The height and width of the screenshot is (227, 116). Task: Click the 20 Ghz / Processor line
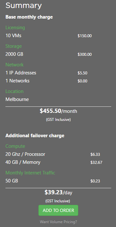[x=25, y=154]
